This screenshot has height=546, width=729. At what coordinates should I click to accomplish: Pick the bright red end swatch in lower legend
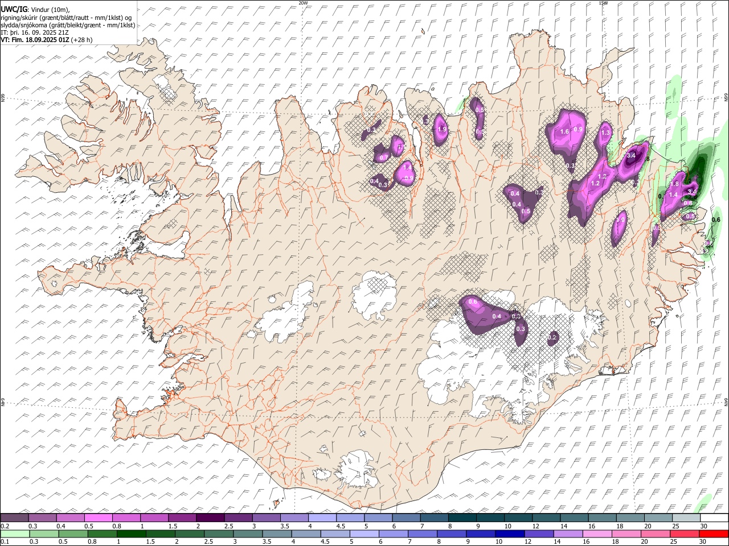714,534
